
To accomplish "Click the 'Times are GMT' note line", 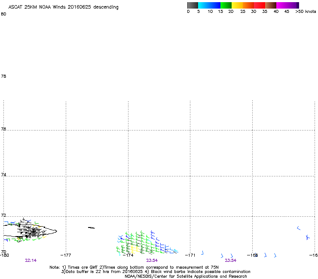I will 134,267.
